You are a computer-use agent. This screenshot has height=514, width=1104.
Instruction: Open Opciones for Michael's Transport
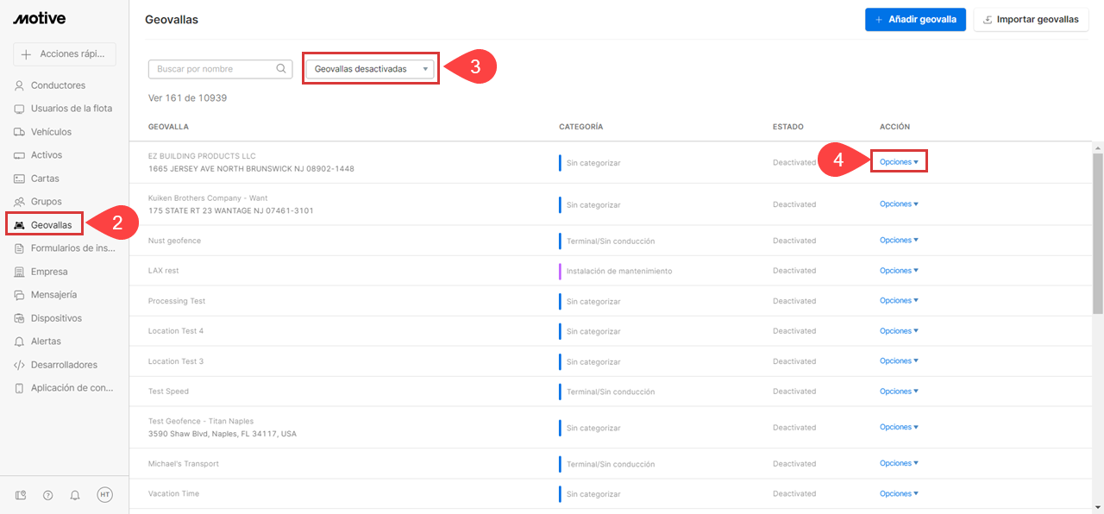click(x=899, y=464)
